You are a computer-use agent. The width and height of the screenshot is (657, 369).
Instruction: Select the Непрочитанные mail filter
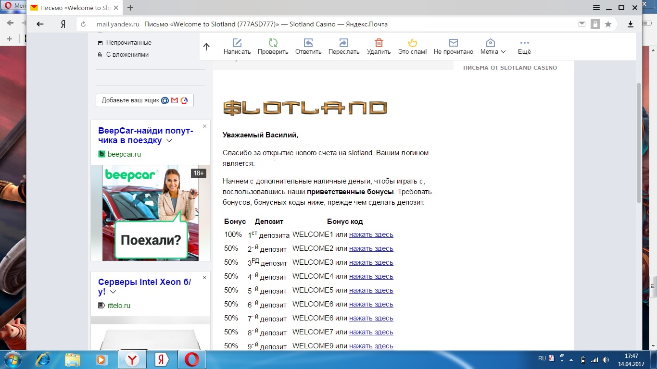(128, 43)
